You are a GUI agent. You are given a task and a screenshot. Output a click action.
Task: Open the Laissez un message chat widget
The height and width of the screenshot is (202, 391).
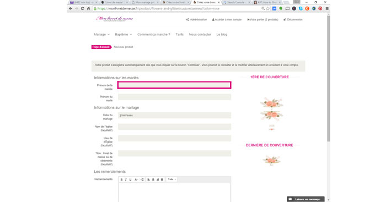tap(306, 199)
